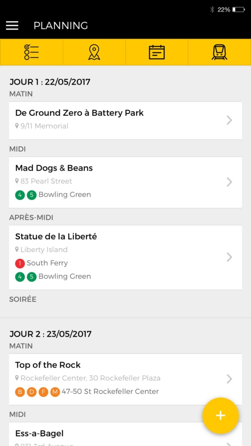The width and height of the screenshot is (251, 446).
Task: Tap the location pin next to 9/11 Memorial
Action: click(17, 126)
